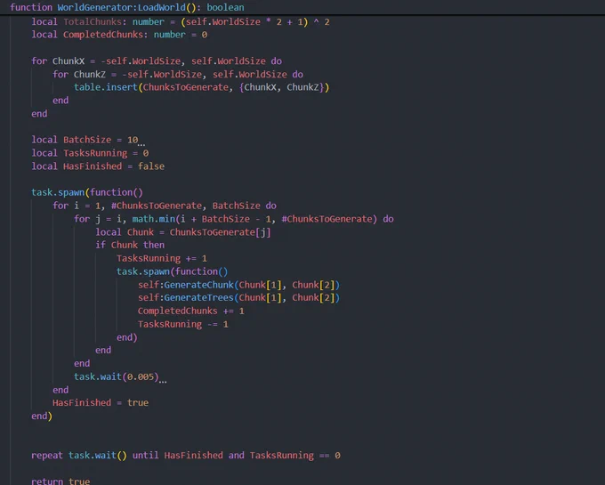Click 'task.wait(0.005)' call
The height and width of the screenshot is (485, 605).
click(117, 376)
